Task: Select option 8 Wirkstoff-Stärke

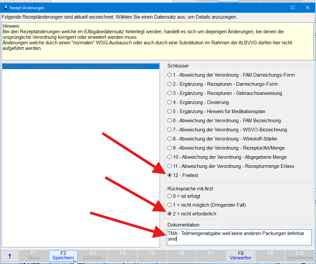Action: pos(169,139)
